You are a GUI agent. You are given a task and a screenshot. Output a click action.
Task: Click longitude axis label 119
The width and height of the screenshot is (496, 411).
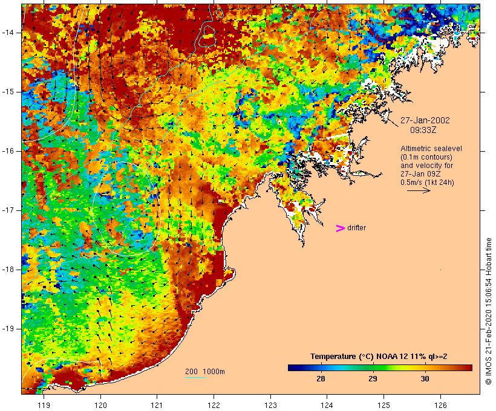point(44,405)
